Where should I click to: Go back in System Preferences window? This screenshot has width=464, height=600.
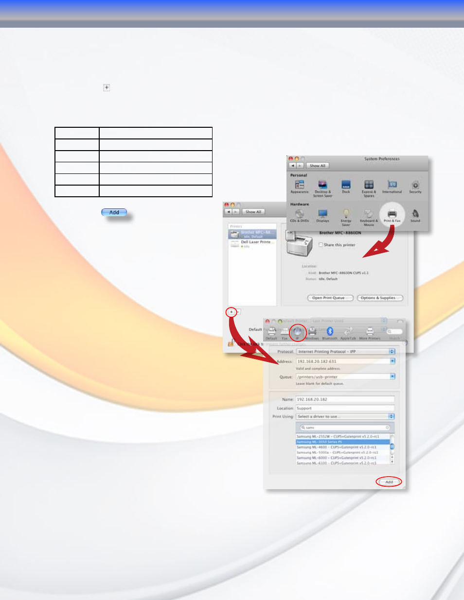(292, 166)
